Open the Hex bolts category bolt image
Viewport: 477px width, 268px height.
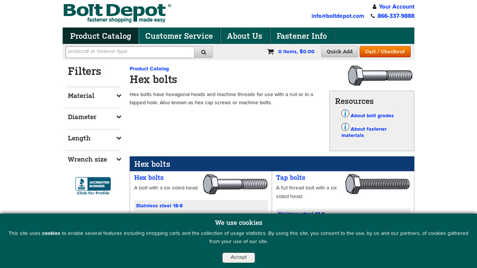[235, 184]
